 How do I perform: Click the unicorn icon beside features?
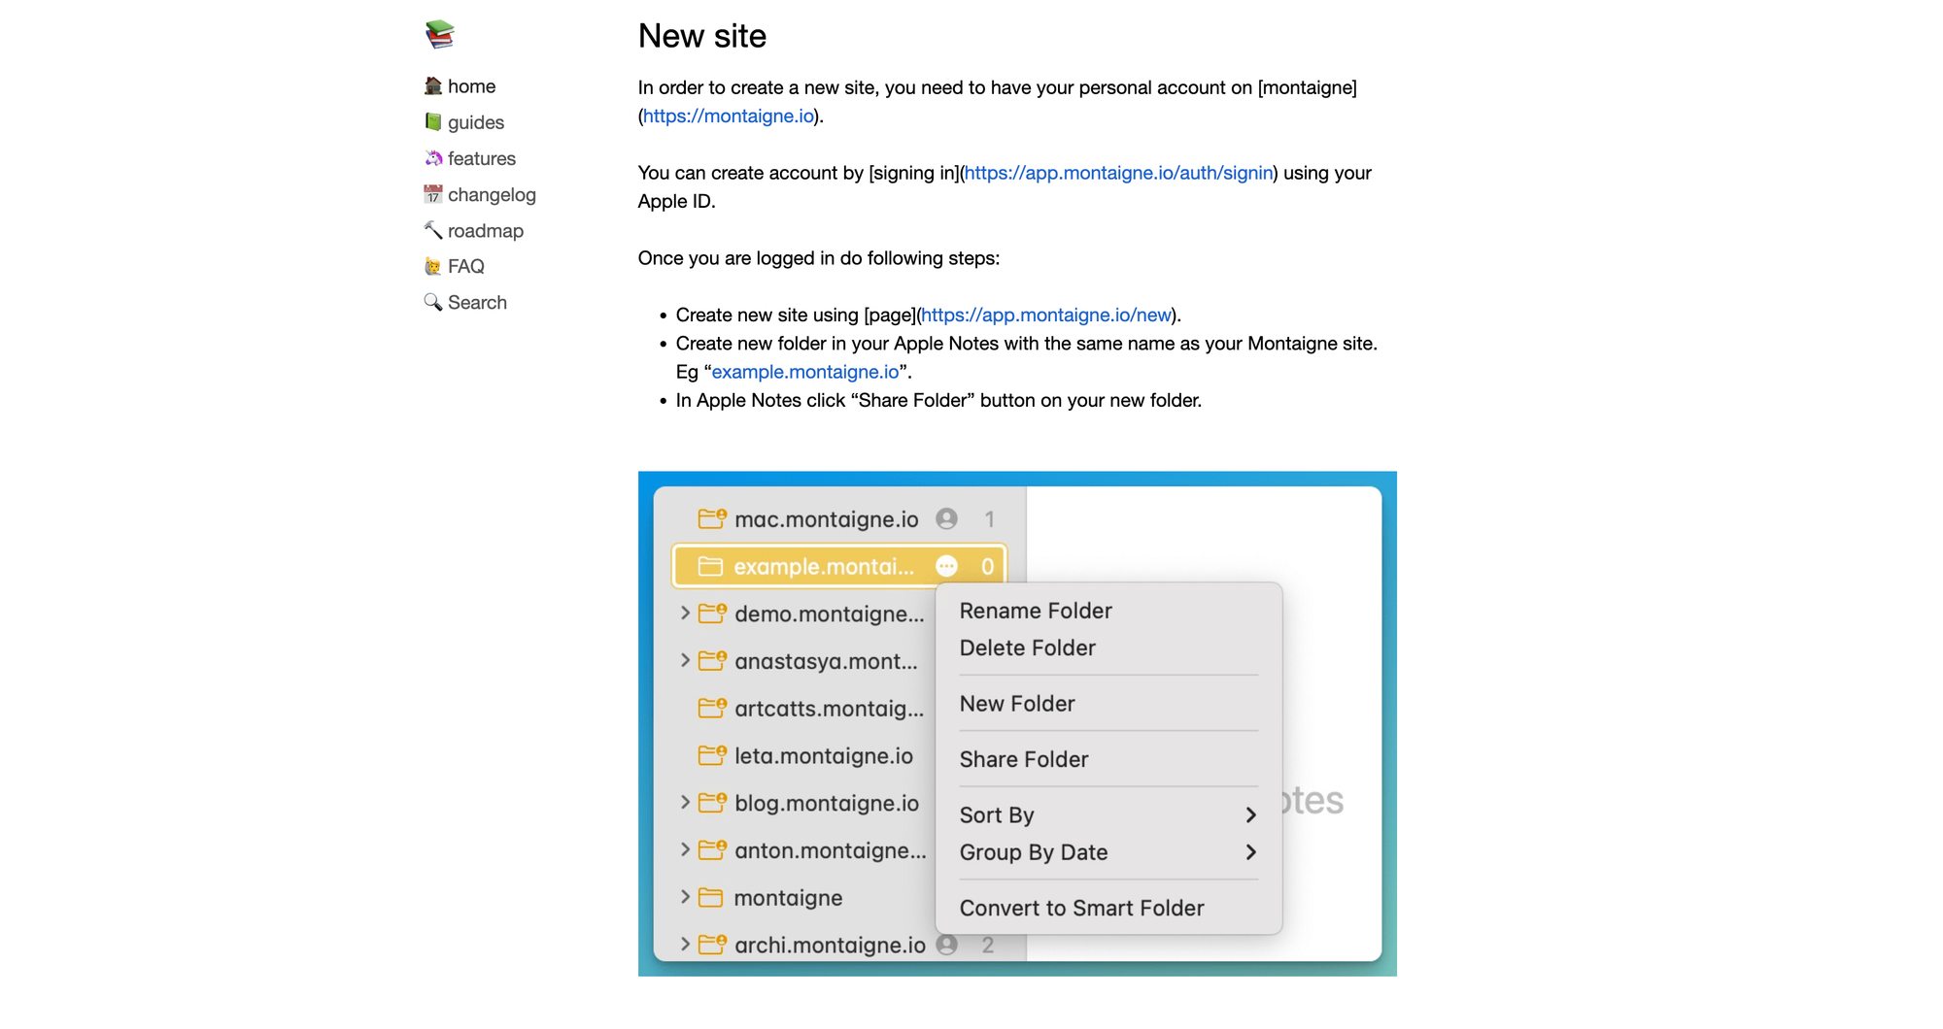pos(433,158)
